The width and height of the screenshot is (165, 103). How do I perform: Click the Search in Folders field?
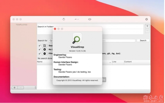click(x=90, y=27)
